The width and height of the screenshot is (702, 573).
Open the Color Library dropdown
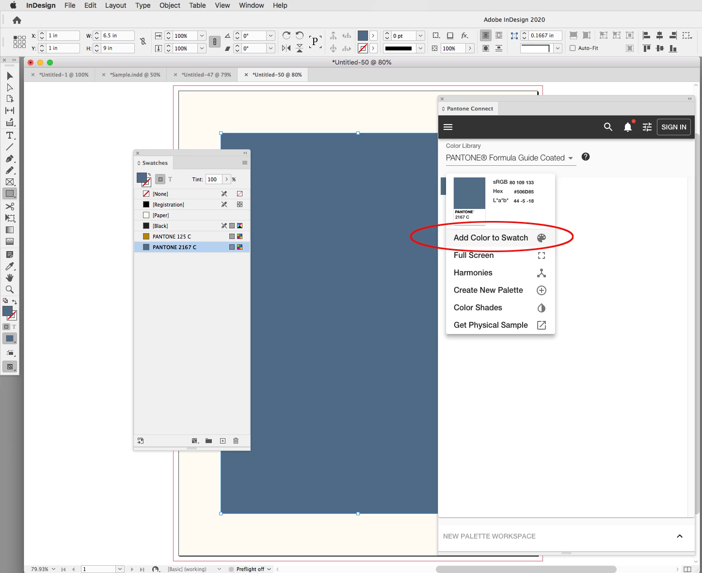click(511, 158)
